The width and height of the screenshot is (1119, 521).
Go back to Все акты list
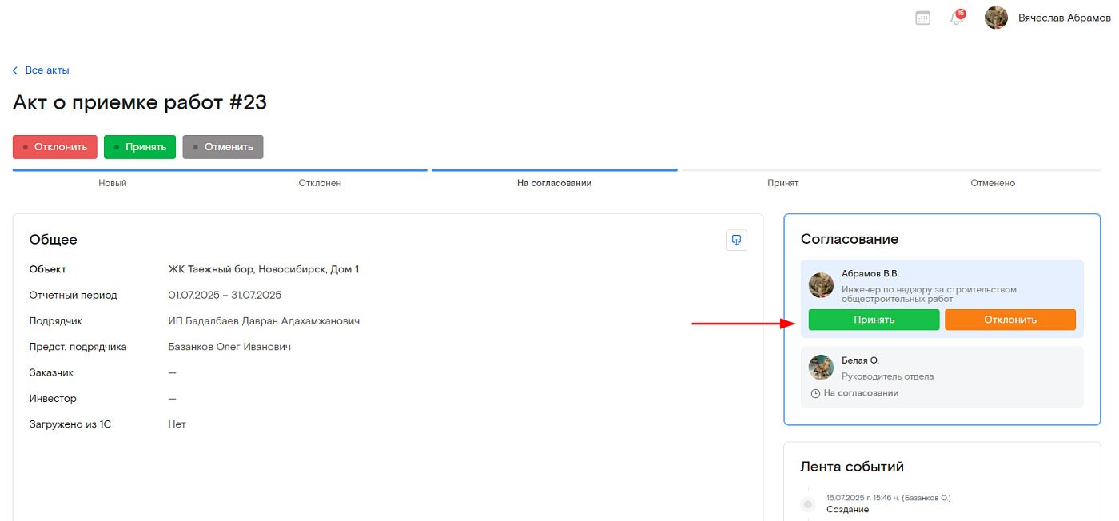click(x=47, y=70)
